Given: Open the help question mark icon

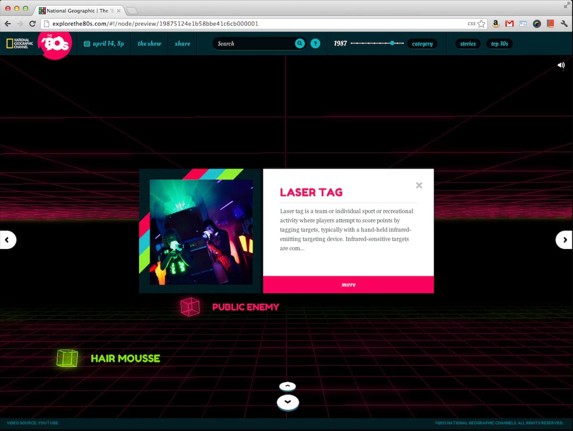Looking at the screenshot, I should pyautogui.click(x=315, y=44).
